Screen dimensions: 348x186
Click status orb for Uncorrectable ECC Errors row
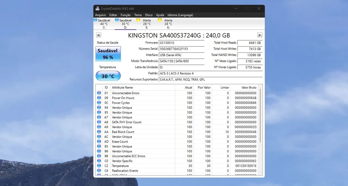click(99, 156)
